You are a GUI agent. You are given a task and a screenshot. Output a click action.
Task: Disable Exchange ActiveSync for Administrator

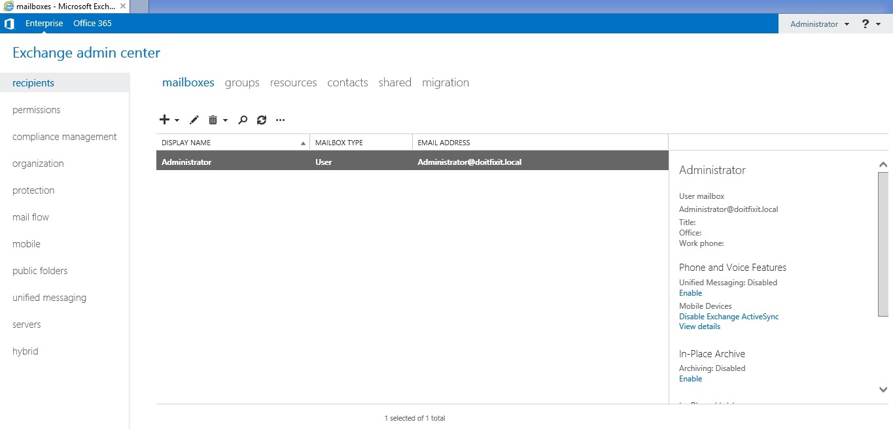pos(729,316)
